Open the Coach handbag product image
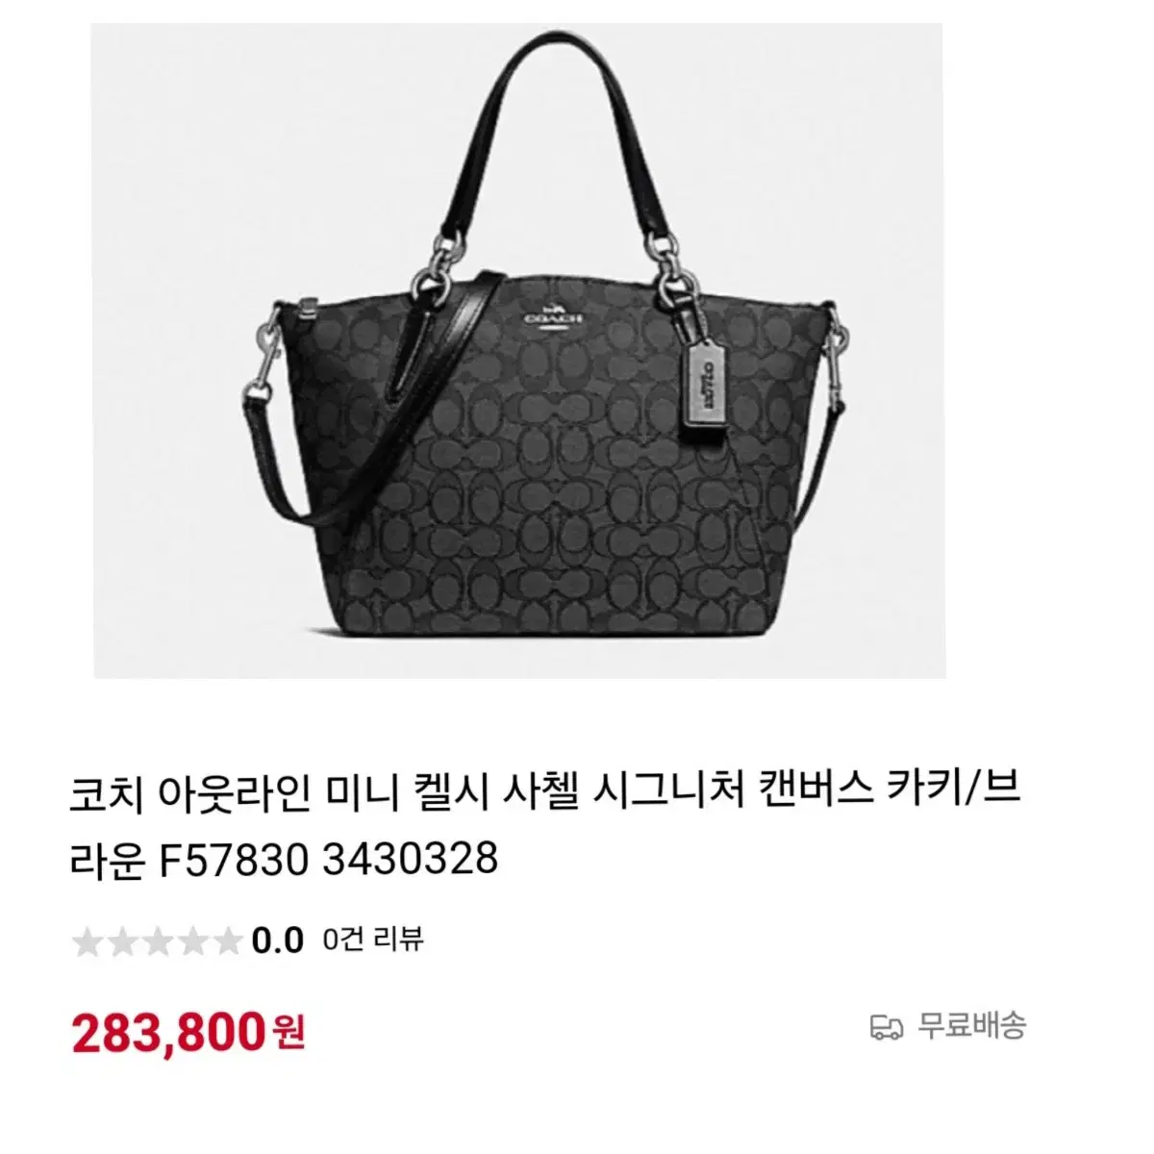Image resolution: width=1154 pixels, height=1154 pixels. [x=518, y=351]
